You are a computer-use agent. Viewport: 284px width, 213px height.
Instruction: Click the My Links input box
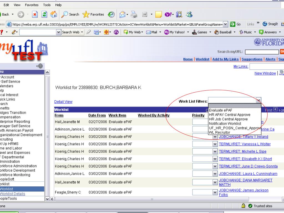(267, 67)
